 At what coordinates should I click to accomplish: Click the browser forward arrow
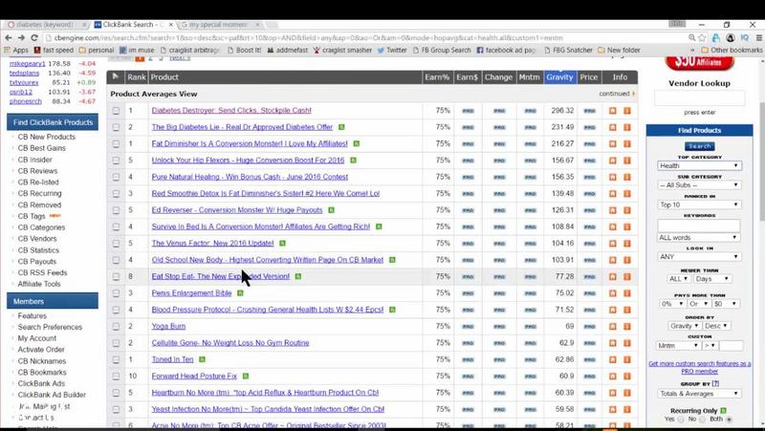click(x=21, y=37)
